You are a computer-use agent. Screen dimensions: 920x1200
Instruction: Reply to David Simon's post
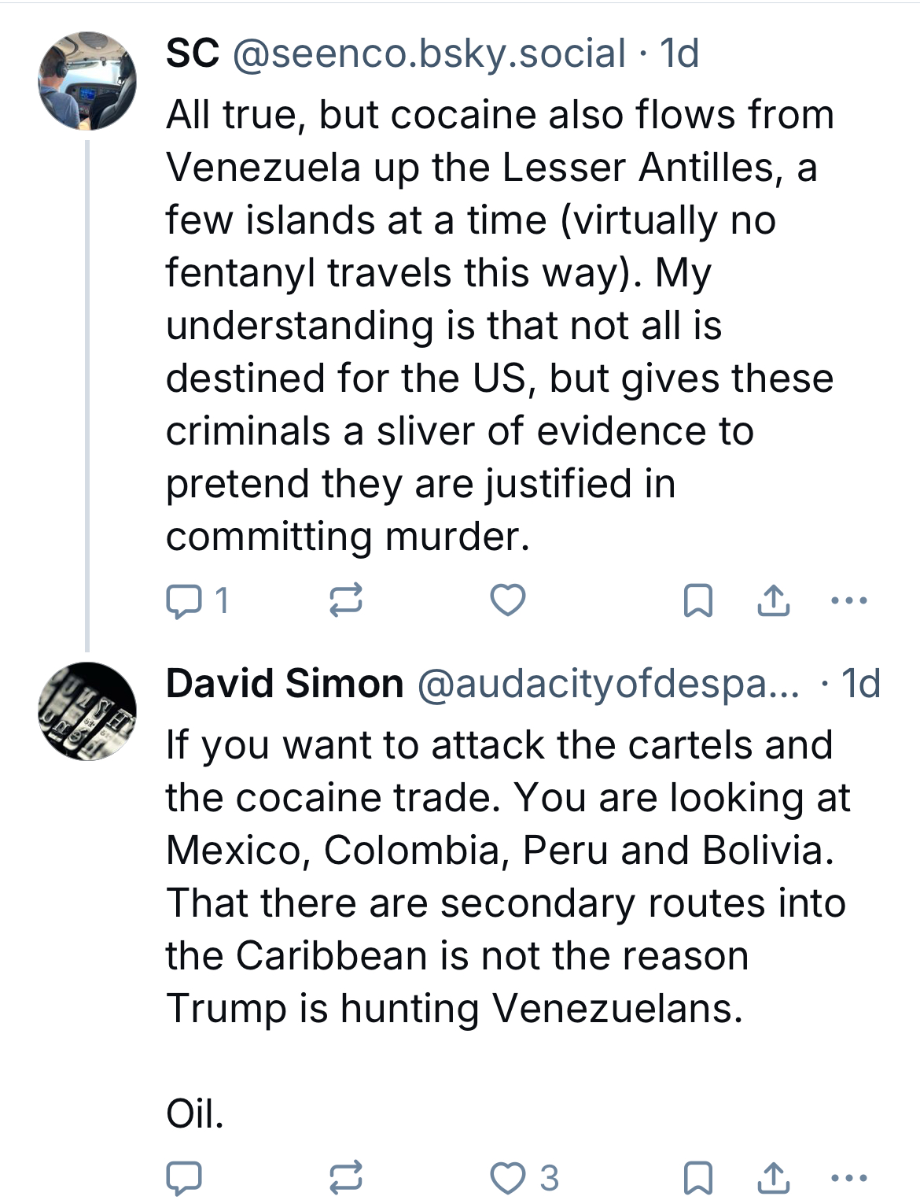[184, 1178]
